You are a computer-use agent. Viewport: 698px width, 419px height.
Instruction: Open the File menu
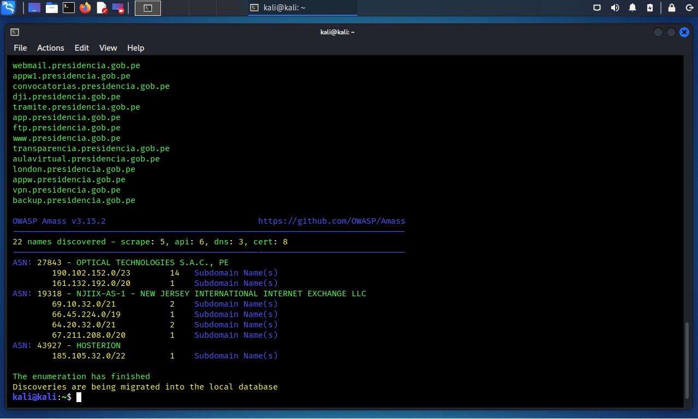pos(20,48)
